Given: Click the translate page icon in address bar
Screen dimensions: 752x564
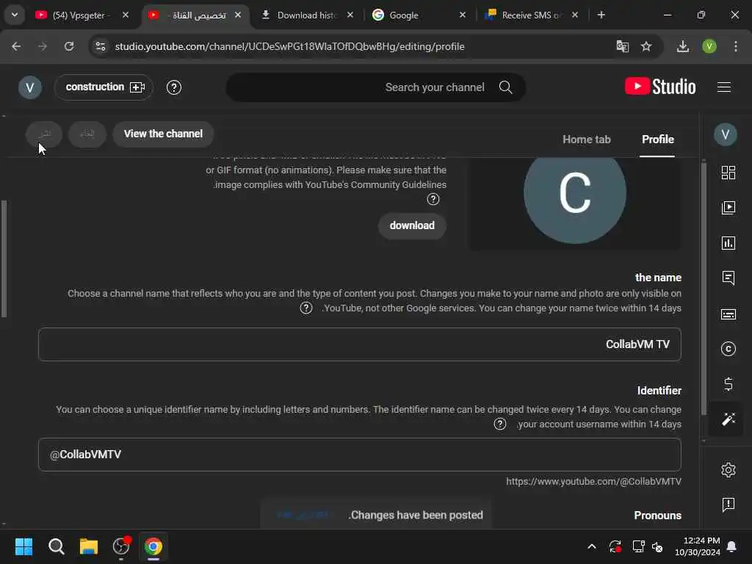Looking at the screenshot, I should click(x=623, y=46).
